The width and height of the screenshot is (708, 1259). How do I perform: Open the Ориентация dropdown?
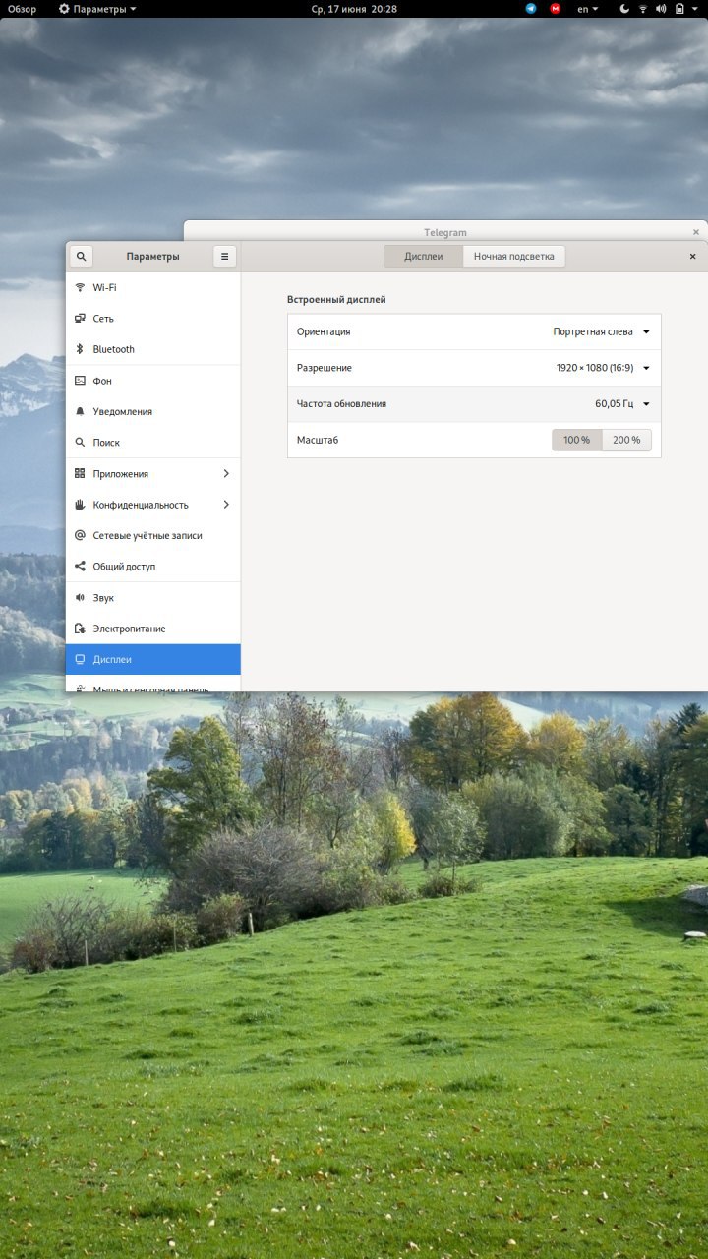point(474,331)
